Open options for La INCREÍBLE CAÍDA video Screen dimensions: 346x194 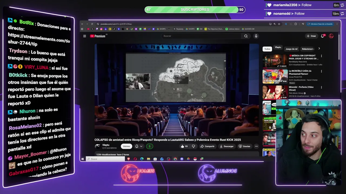[321, 71]
